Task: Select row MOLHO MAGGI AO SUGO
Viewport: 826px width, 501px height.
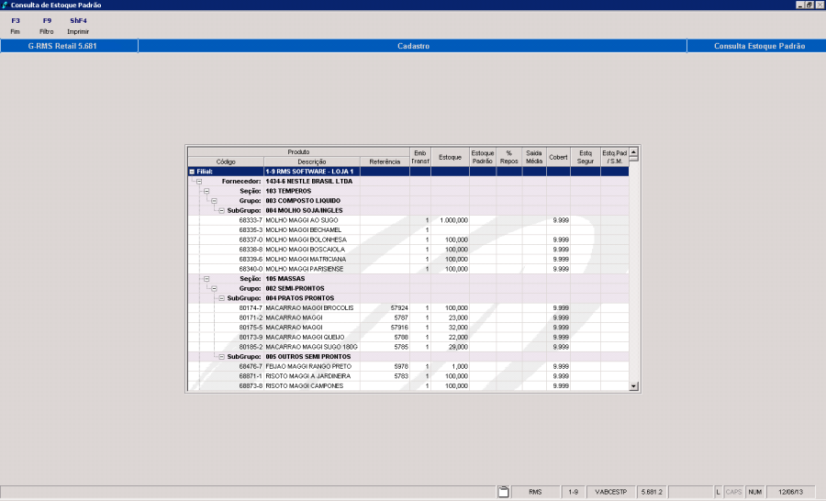Action: [x=408, y=220]
